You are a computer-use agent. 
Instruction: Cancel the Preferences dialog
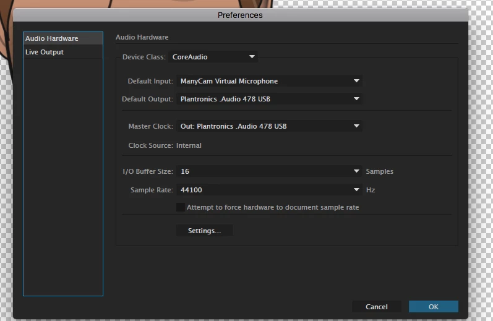tap(376, 307)
